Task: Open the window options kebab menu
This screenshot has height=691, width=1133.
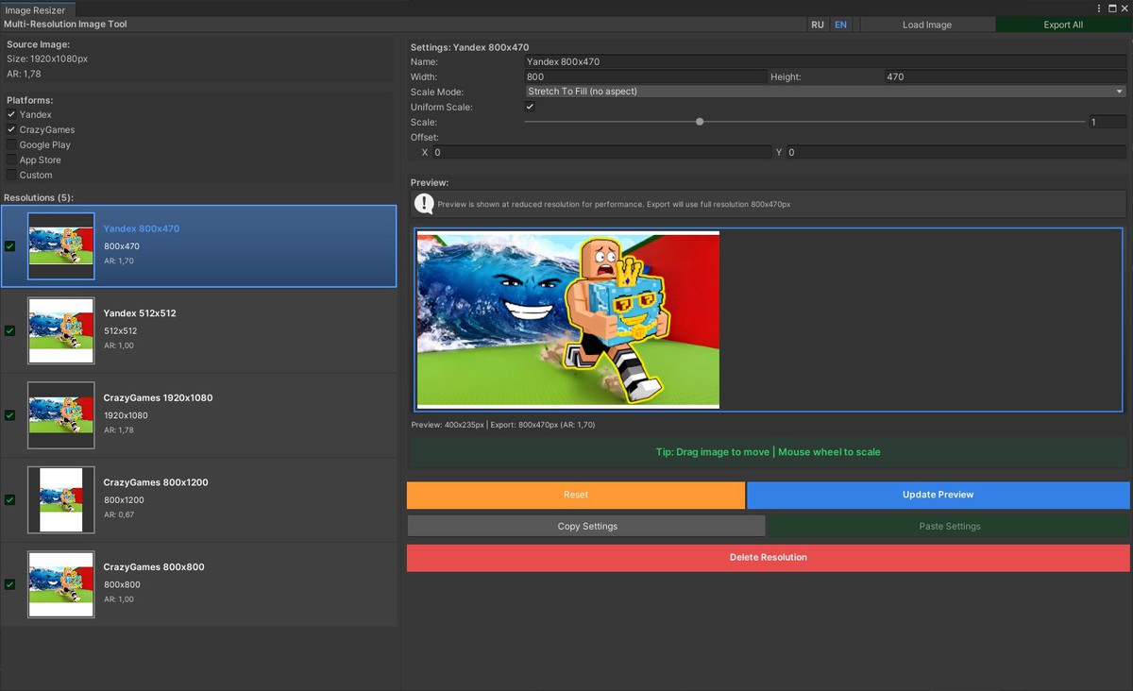Action: coord(1099,8)
